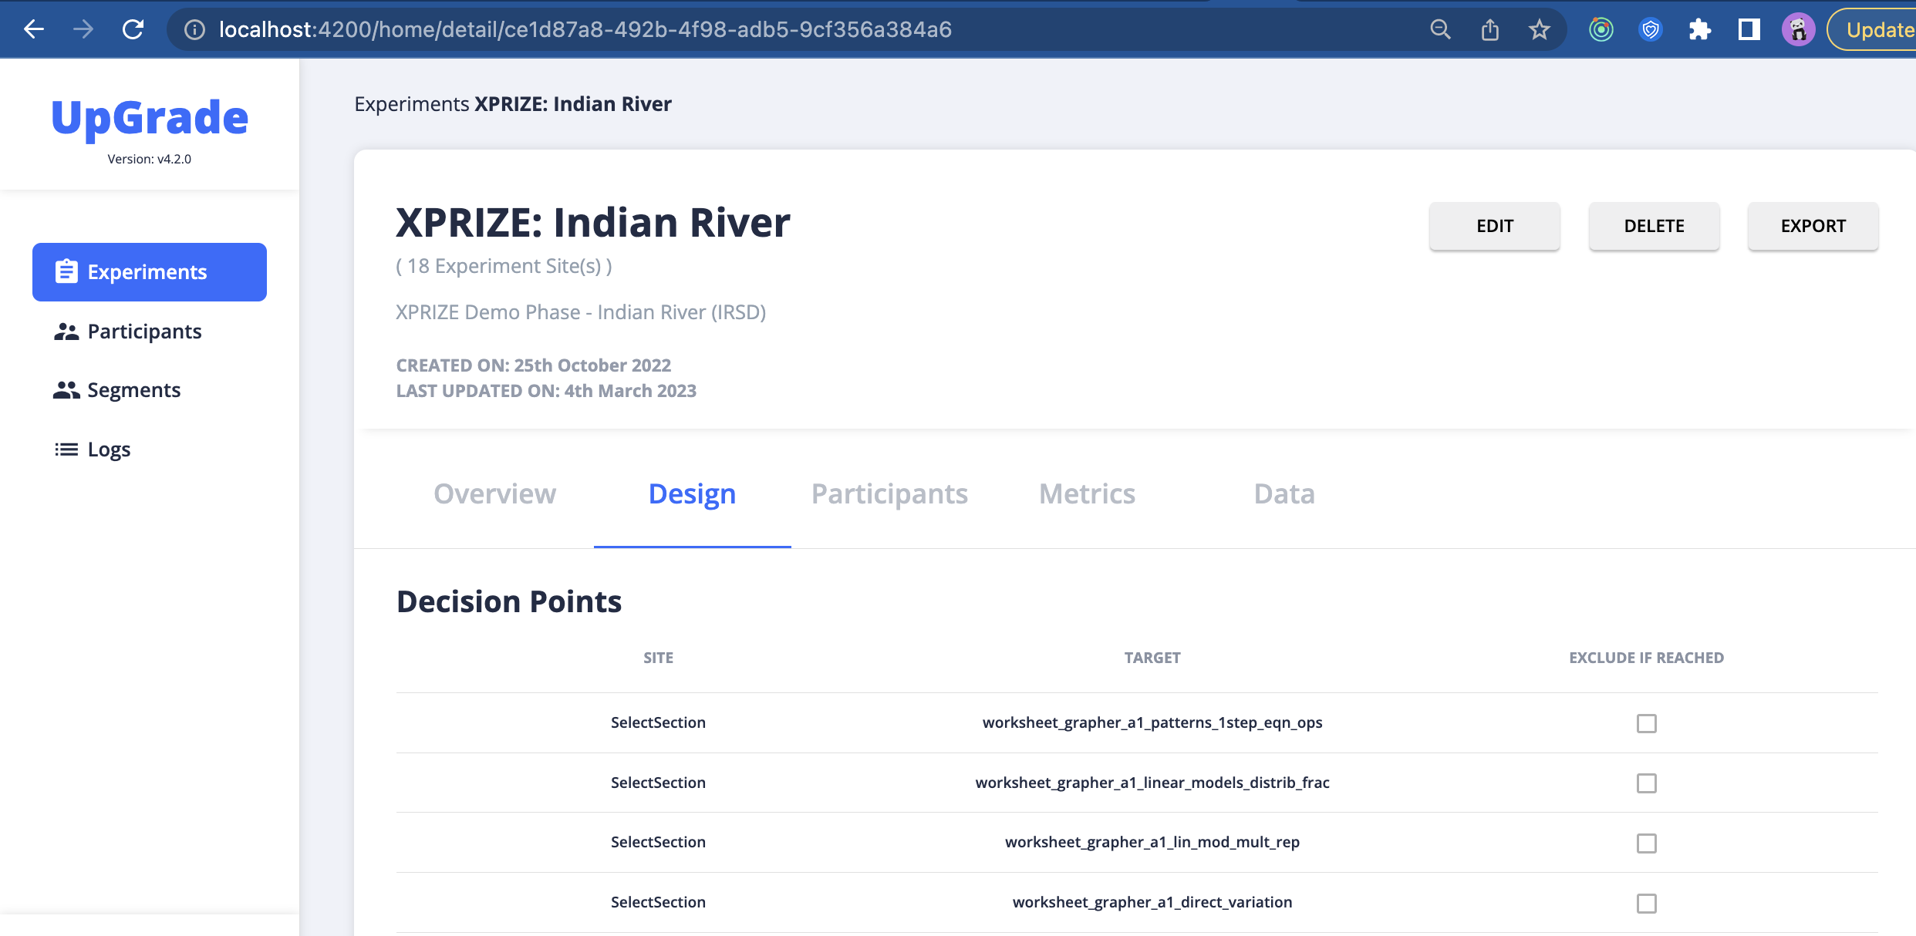Click the EXCLUDE IF REACHED column header
1916x936 pixels.
[x=1647, y=658]
